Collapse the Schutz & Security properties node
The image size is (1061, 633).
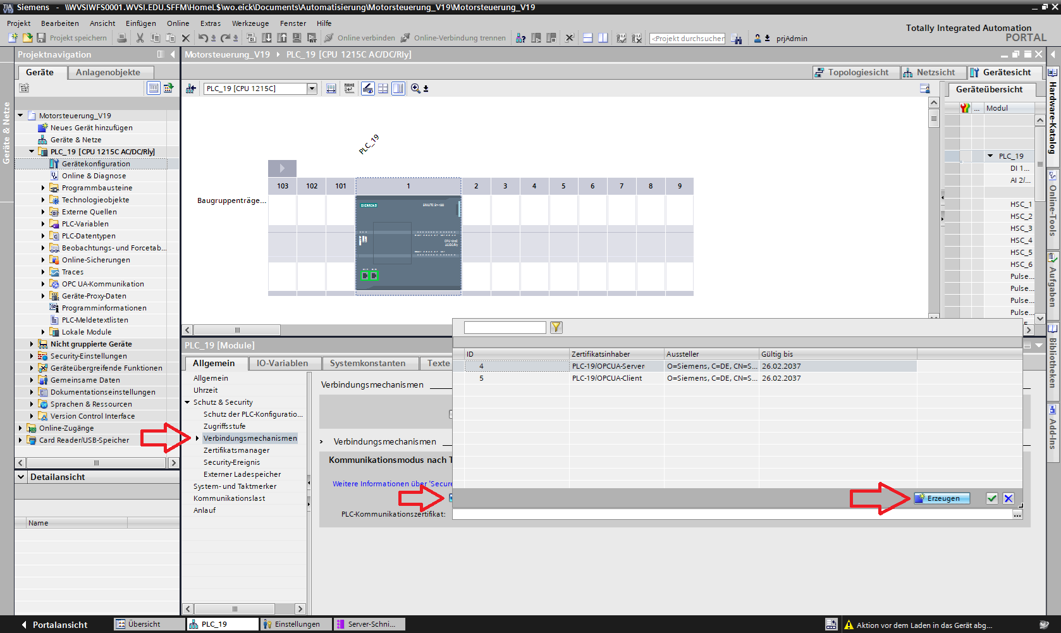click(x=187, y=402)
